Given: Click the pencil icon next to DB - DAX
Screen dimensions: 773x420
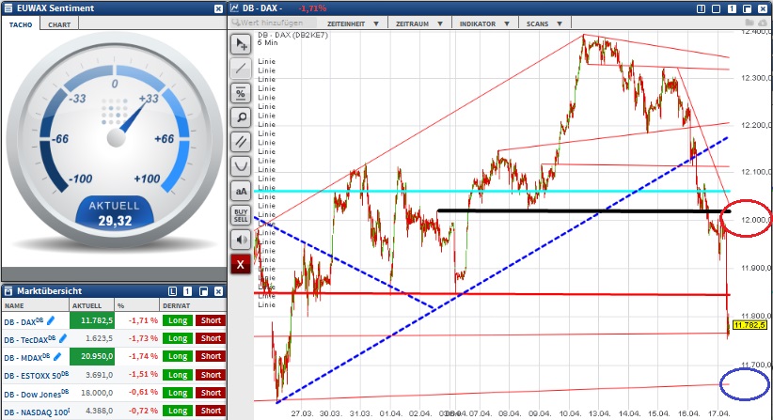Looking at the screenshot, I should coord(51,321).
